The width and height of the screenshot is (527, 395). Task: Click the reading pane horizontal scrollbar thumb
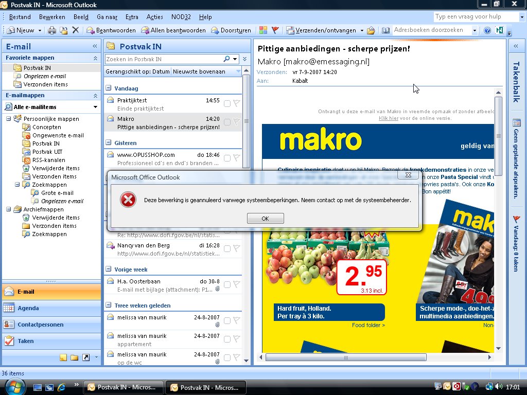pos(346,357)
